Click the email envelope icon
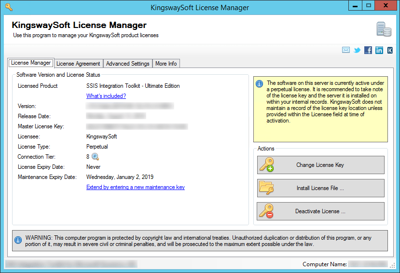400x273 pixels. tap(346, 50)
